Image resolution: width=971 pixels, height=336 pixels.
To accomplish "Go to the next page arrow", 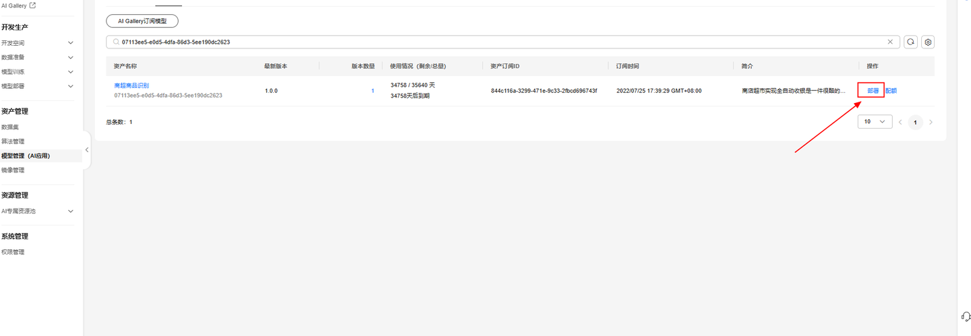I will tap(931, 122).
